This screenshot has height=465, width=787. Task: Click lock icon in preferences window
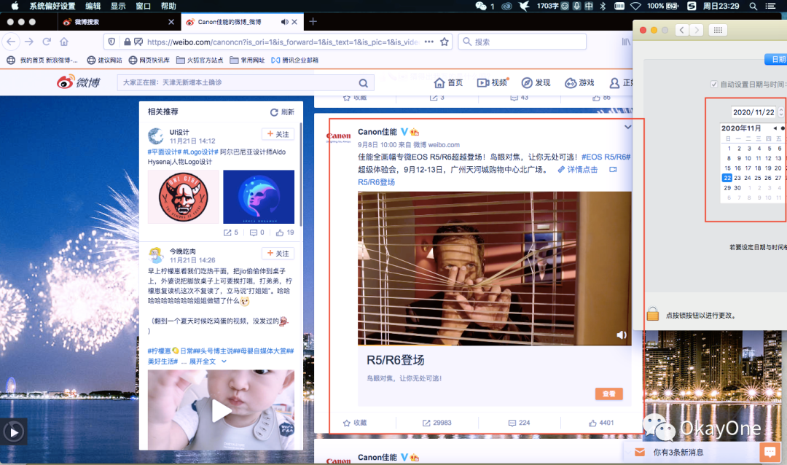point(652,314)
